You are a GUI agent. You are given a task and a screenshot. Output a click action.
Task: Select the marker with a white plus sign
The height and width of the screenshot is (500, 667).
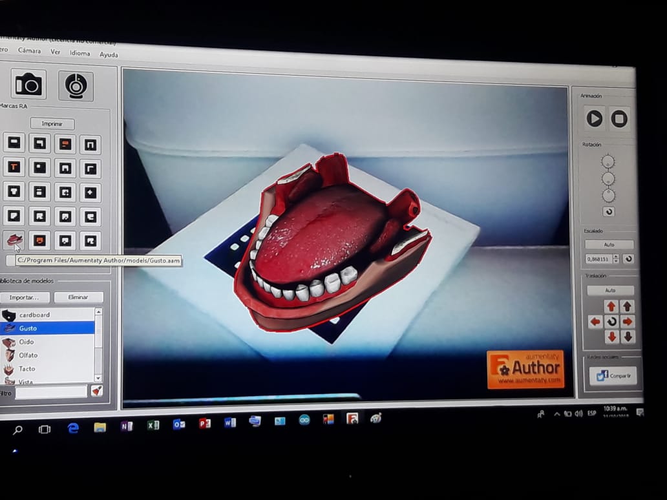(90, 193)
